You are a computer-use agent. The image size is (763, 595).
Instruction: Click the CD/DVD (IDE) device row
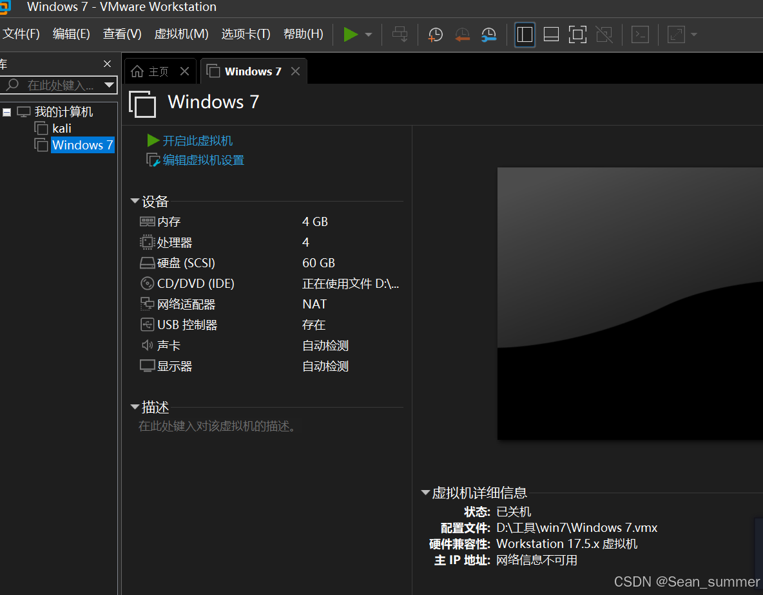[x=270, y=283]
